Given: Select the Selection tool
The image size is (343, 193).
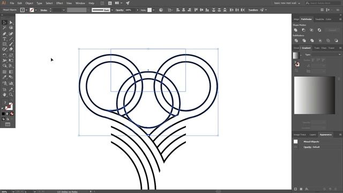Looking at the screenshot, I should coord(4,23).
